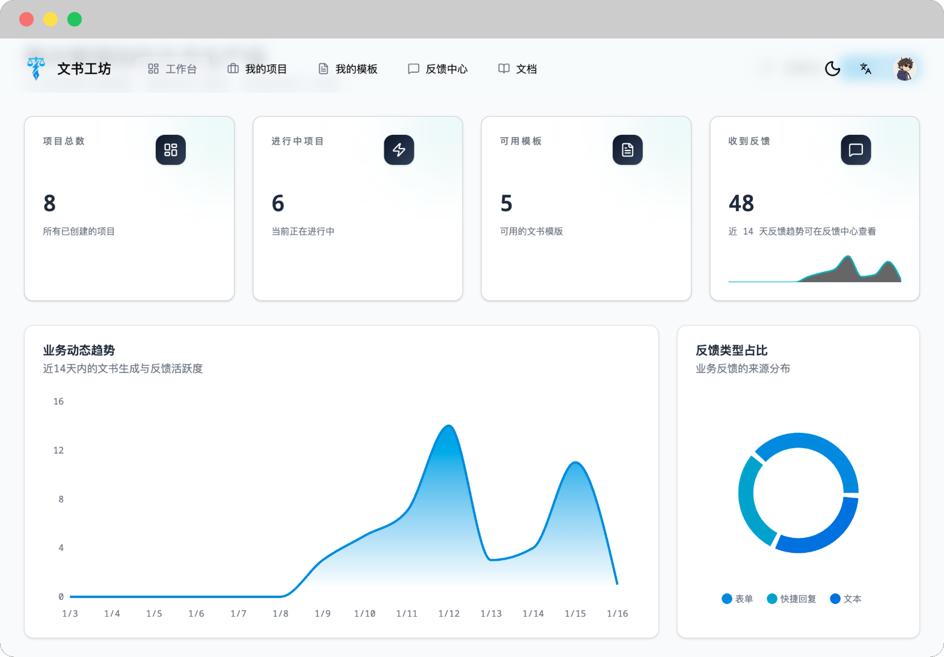Image resolution: width=944 pixels, height=657 pixels.
Task: Click the 文本 legend color dot
Action: pyautogui.click(x=835, y=599)
